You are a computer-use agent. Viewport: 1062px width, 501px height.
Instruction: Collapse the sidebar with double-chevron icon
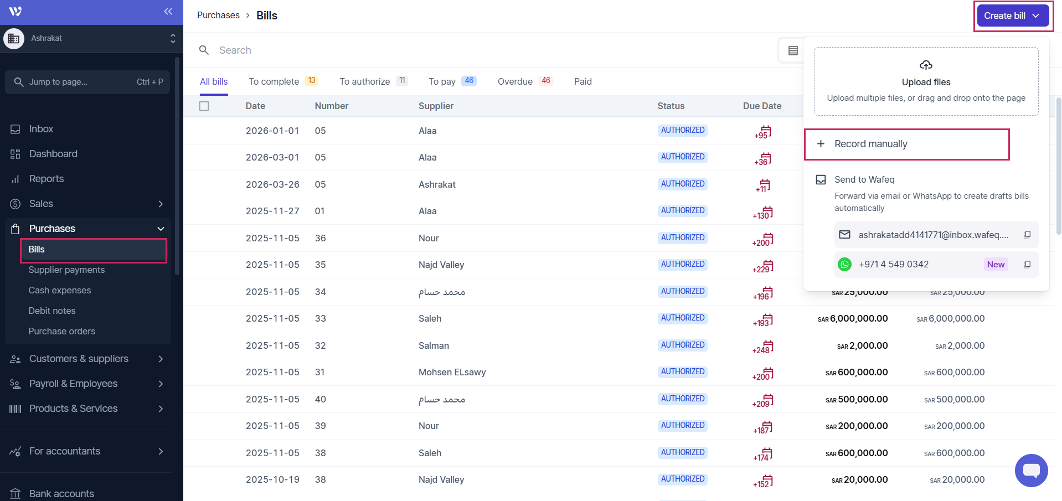pyautogui.click(x=168, y=12)
